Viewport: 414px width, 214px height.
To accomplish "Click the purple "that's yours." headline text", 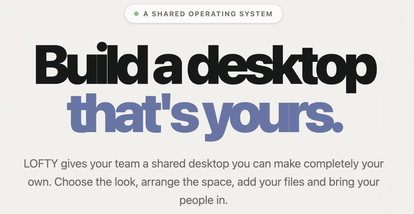I will (x=205, y=117).
